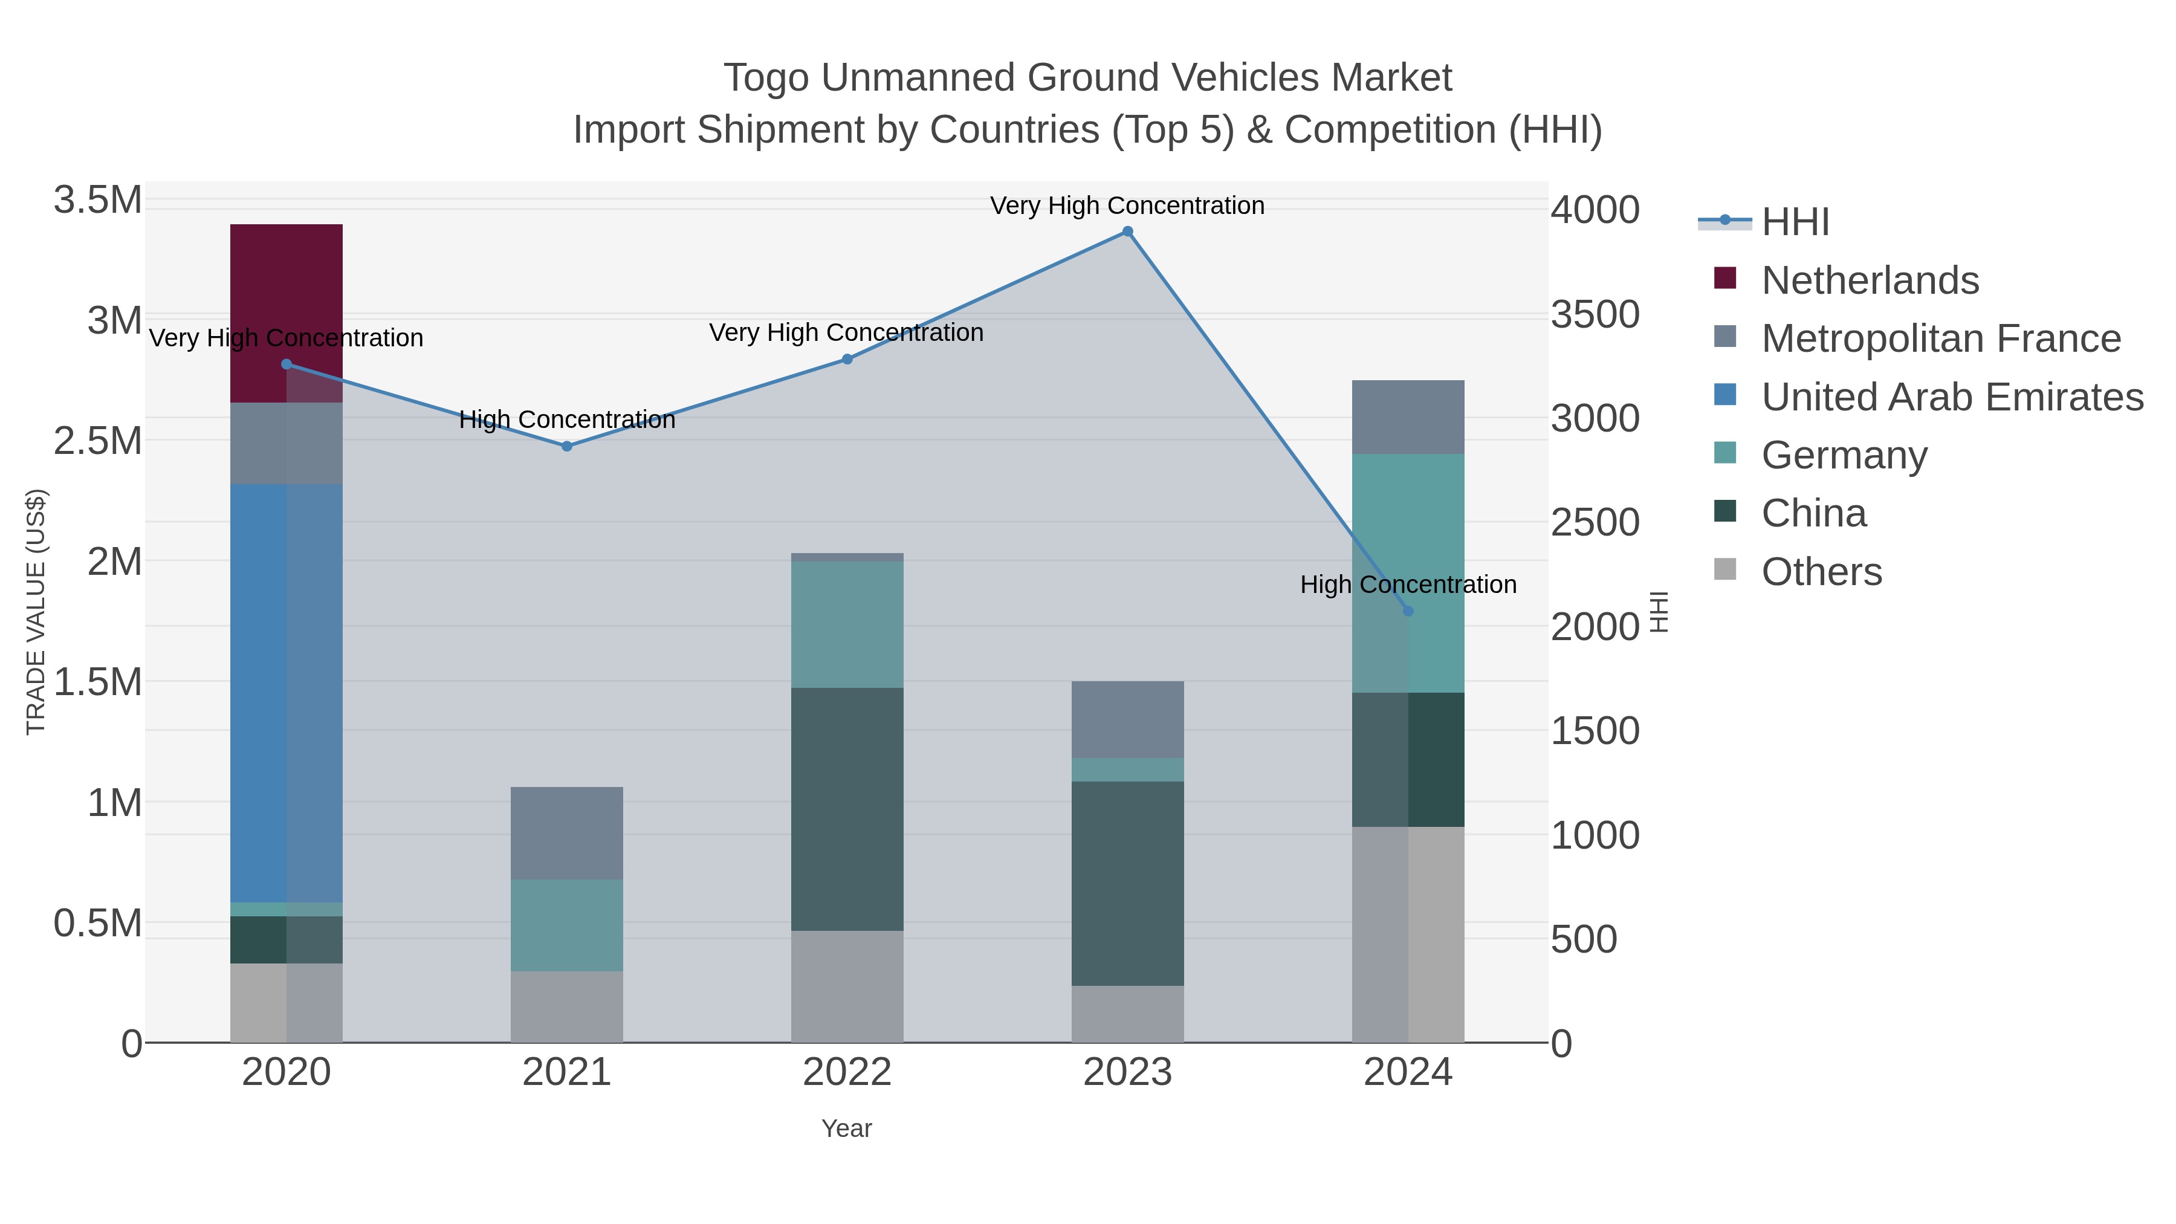
Task: Select the 2021 HHI data point
Action: [567, 446]
